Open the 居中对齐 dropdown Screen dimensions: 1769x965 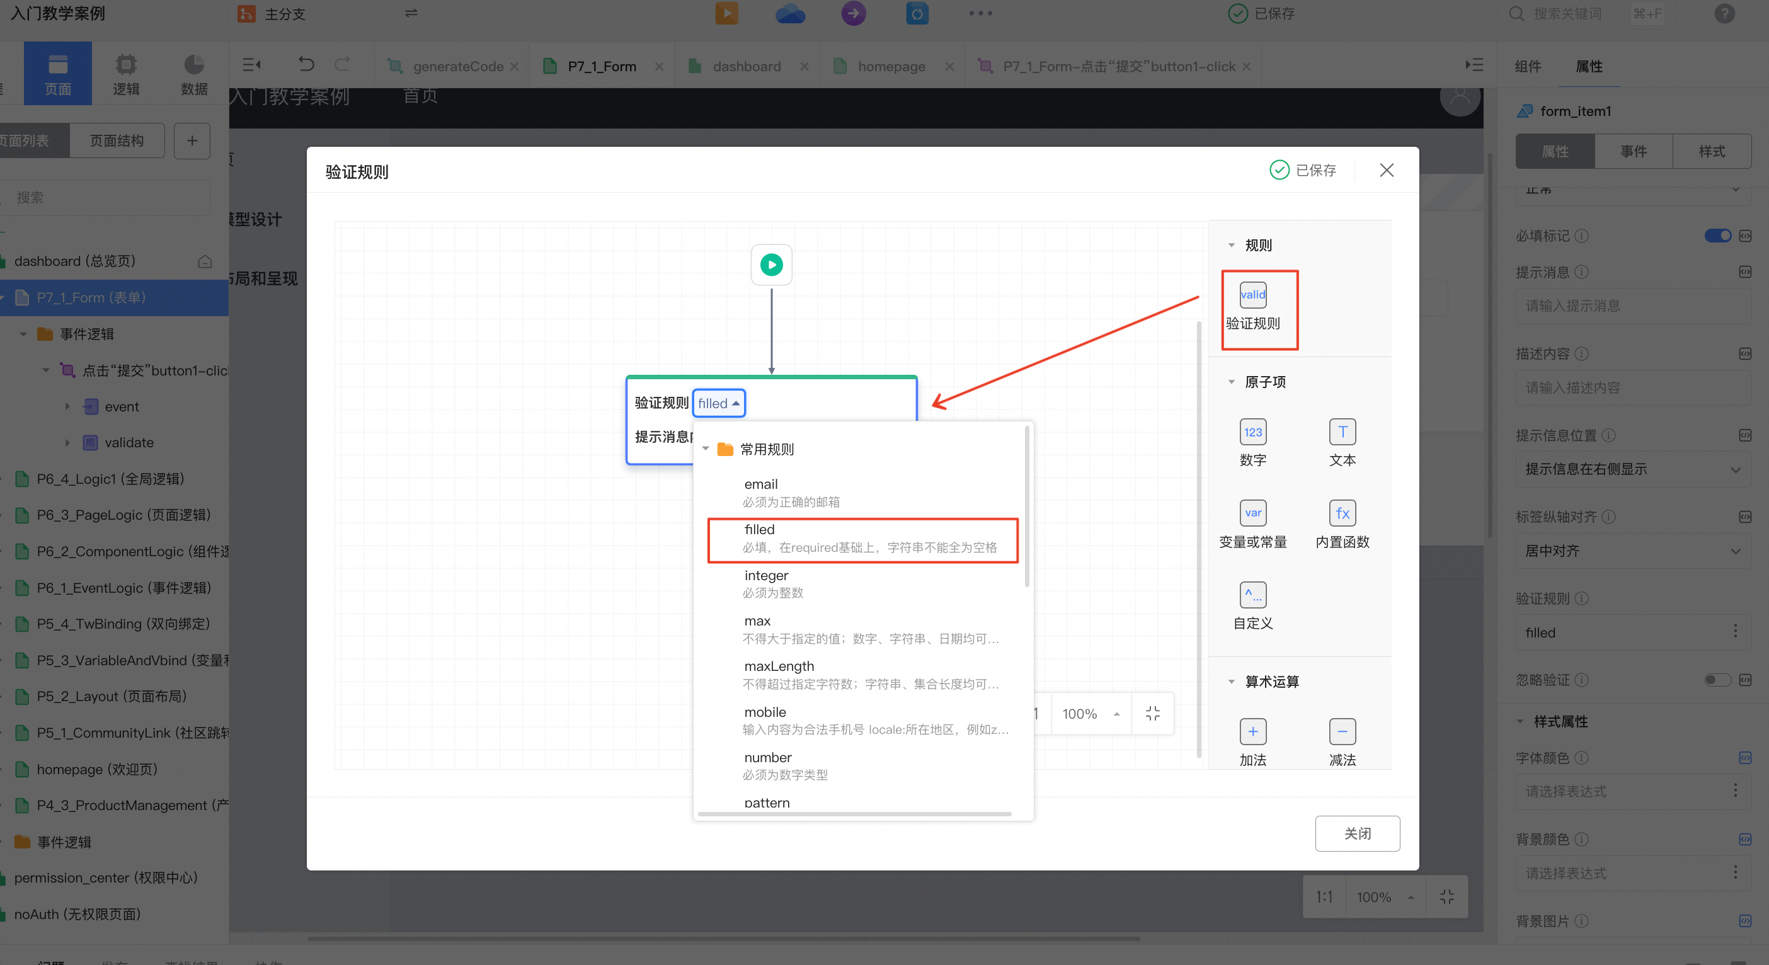tap(1632, 552)
